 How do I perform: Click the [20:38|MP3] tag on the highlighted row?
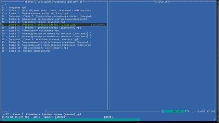click(99, 25)
